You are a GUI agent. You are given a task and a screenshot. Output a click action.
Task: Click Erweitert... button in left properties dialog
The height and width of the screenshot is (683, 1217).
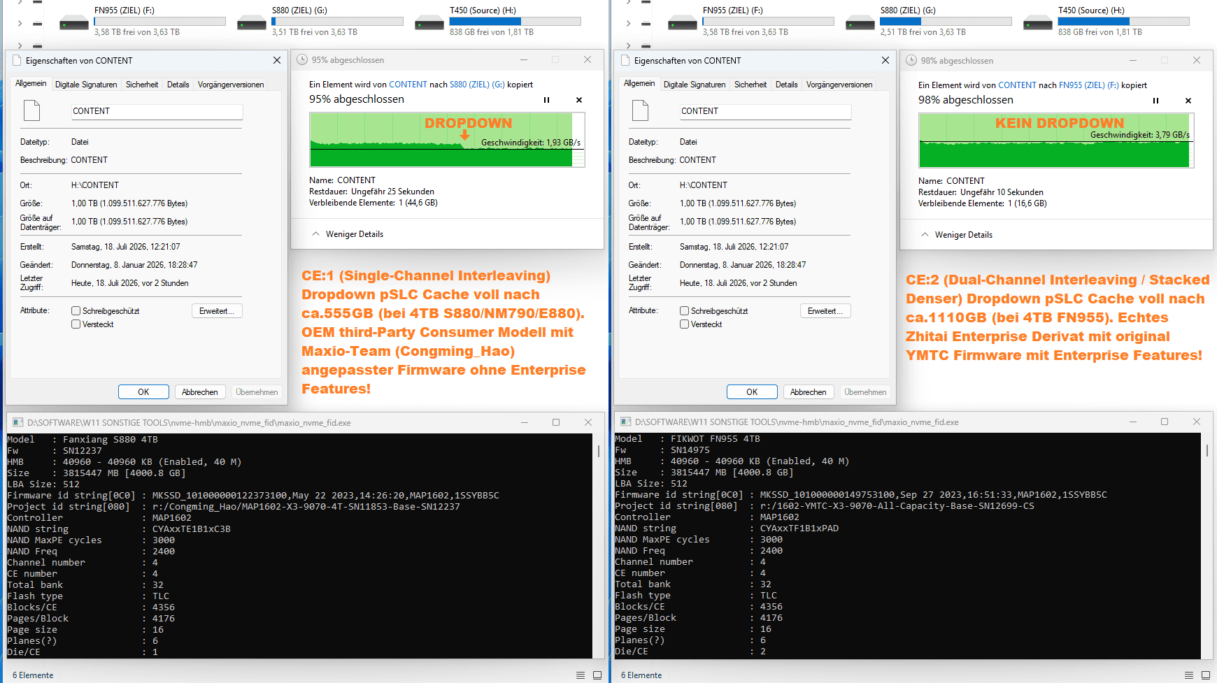pos(217,311)
